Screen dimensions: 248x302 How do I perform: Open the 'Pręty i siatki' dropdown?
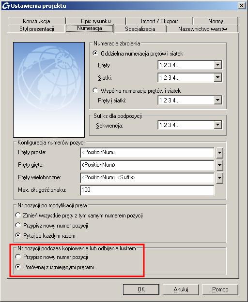[217, 100]
